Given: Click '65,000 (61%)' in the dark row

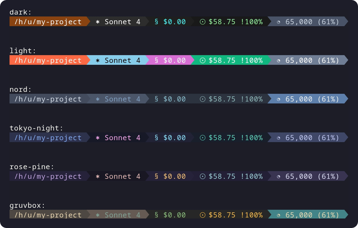Looking at the screenshot, I should (x=312, y=22).
